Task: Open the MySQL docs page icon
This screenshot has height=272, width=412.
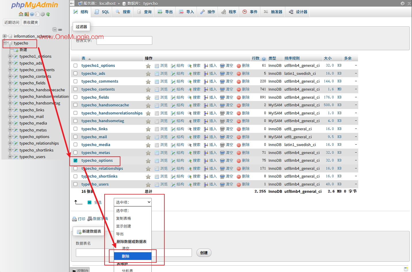Action: (37, 14)
